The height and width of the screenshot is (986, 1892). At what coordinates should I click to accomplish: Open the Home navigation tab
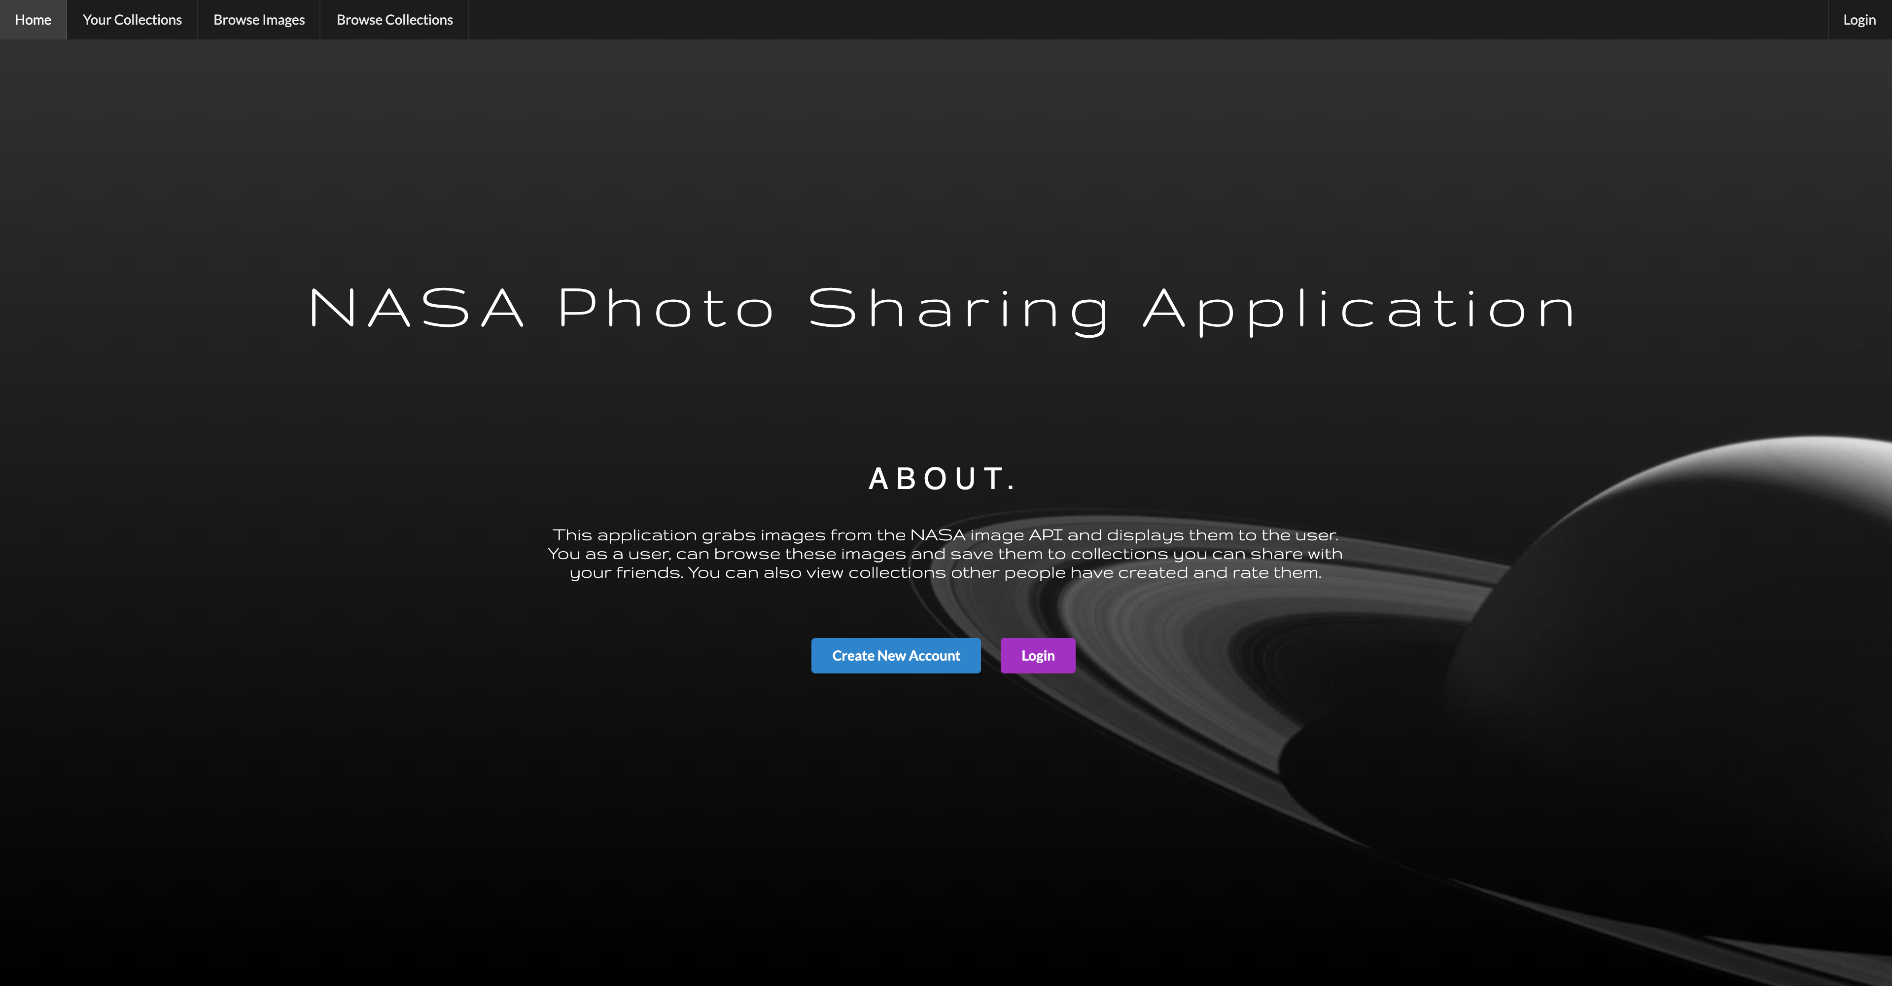33,20
